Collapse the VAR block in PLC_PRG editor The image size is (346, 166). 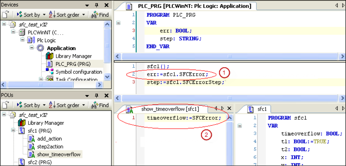tap(118, 23)
